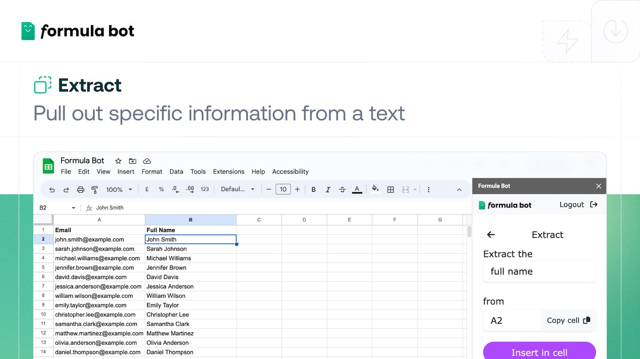Open the 123 more formats menu
The width and height of the screenshot is (640, 359).
click(205, 189)
